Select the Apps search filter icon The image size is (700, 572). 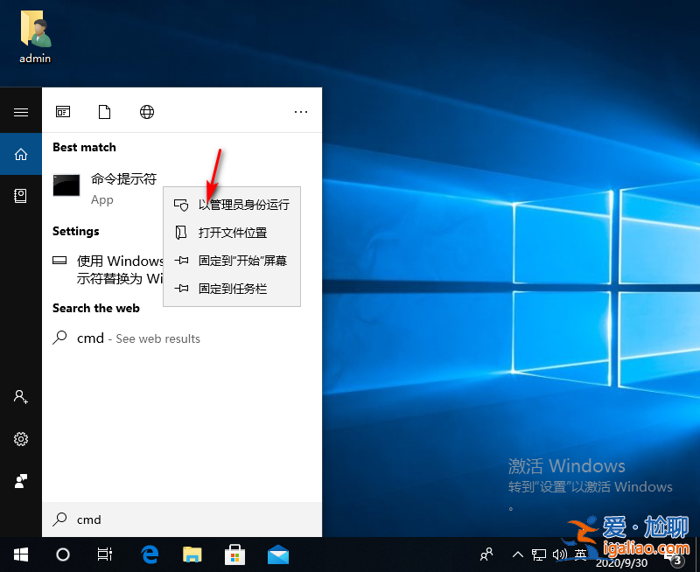click(x=63, y=112)
